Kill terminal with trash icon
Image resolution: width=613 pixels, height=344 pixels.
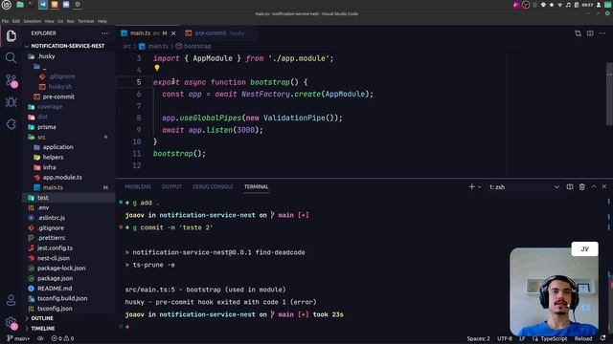point(581,187)
